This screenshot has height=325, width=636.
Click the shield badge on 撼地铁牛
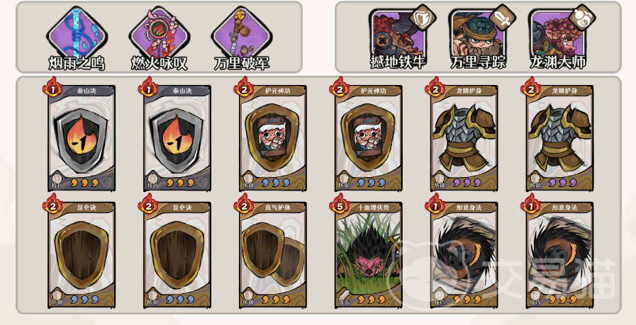423,18
